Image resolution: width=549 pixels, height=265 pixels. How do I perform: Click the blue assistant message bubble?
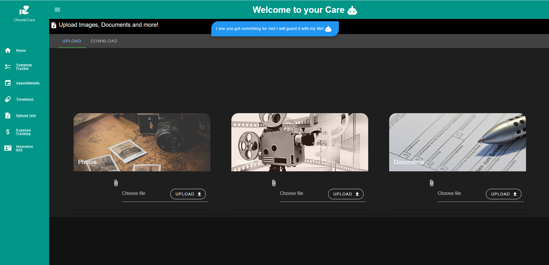point(275,29)
